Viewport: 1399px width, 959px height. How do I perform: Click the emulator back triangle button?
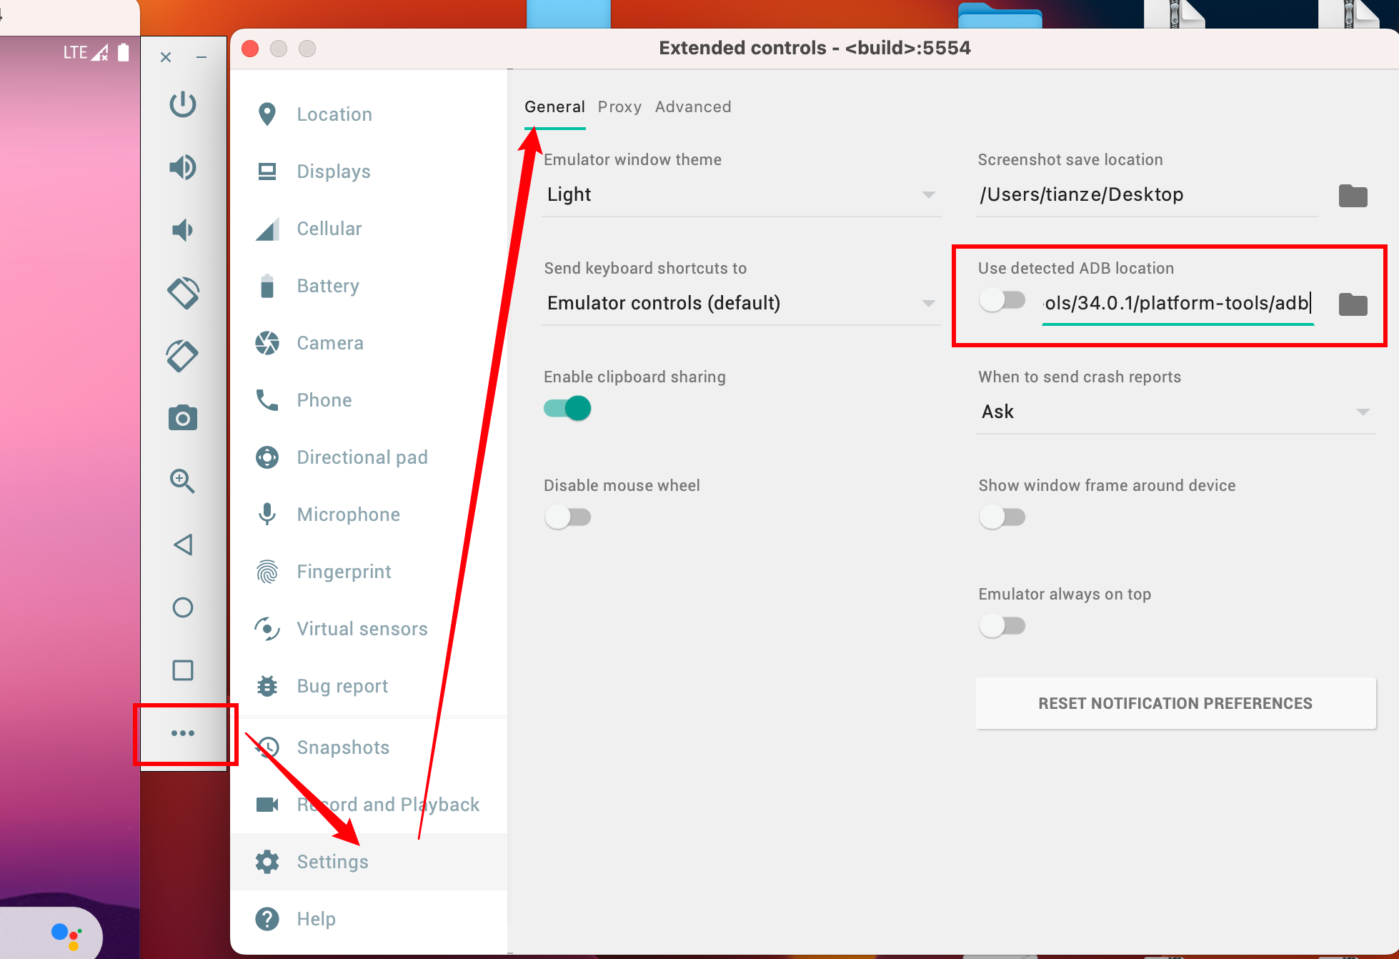pos(183,545)
